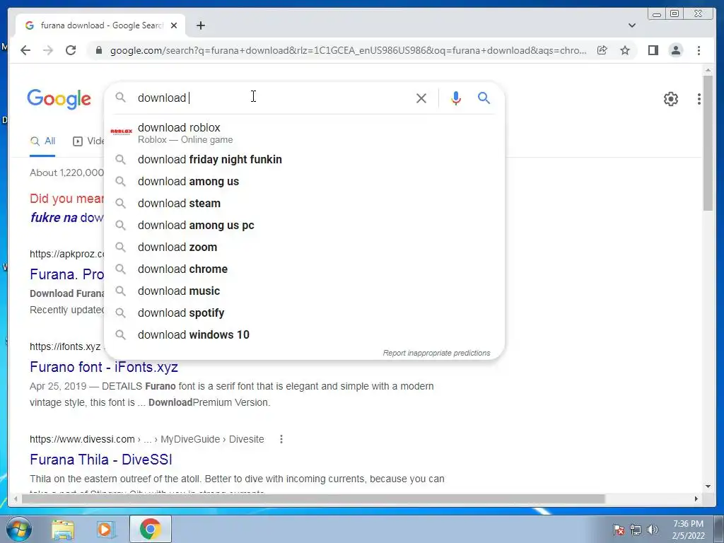The height and width of the screenshot is (543, 724).
Task: Open divessi result three-dot options
Action: point(281,439)
